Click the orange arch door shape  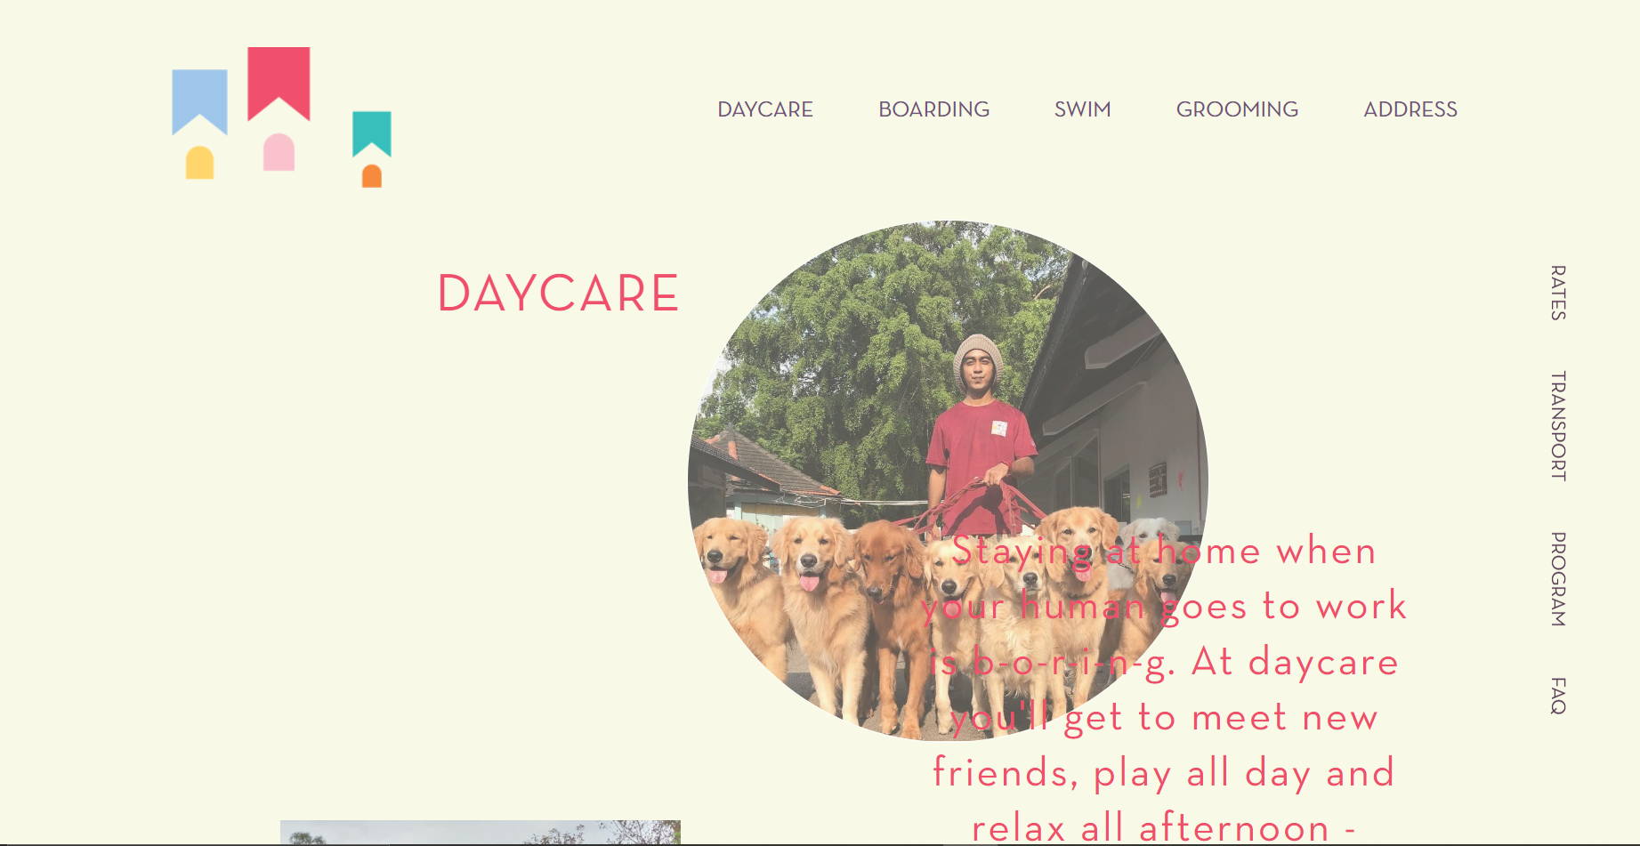tap(372, 176)
